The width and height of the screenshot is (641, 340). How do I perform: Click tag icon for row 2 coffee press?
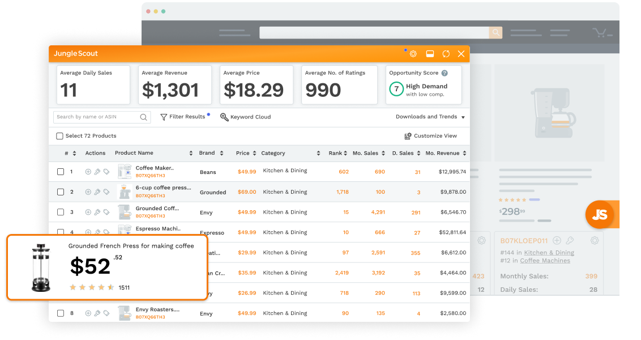point(106,192)
